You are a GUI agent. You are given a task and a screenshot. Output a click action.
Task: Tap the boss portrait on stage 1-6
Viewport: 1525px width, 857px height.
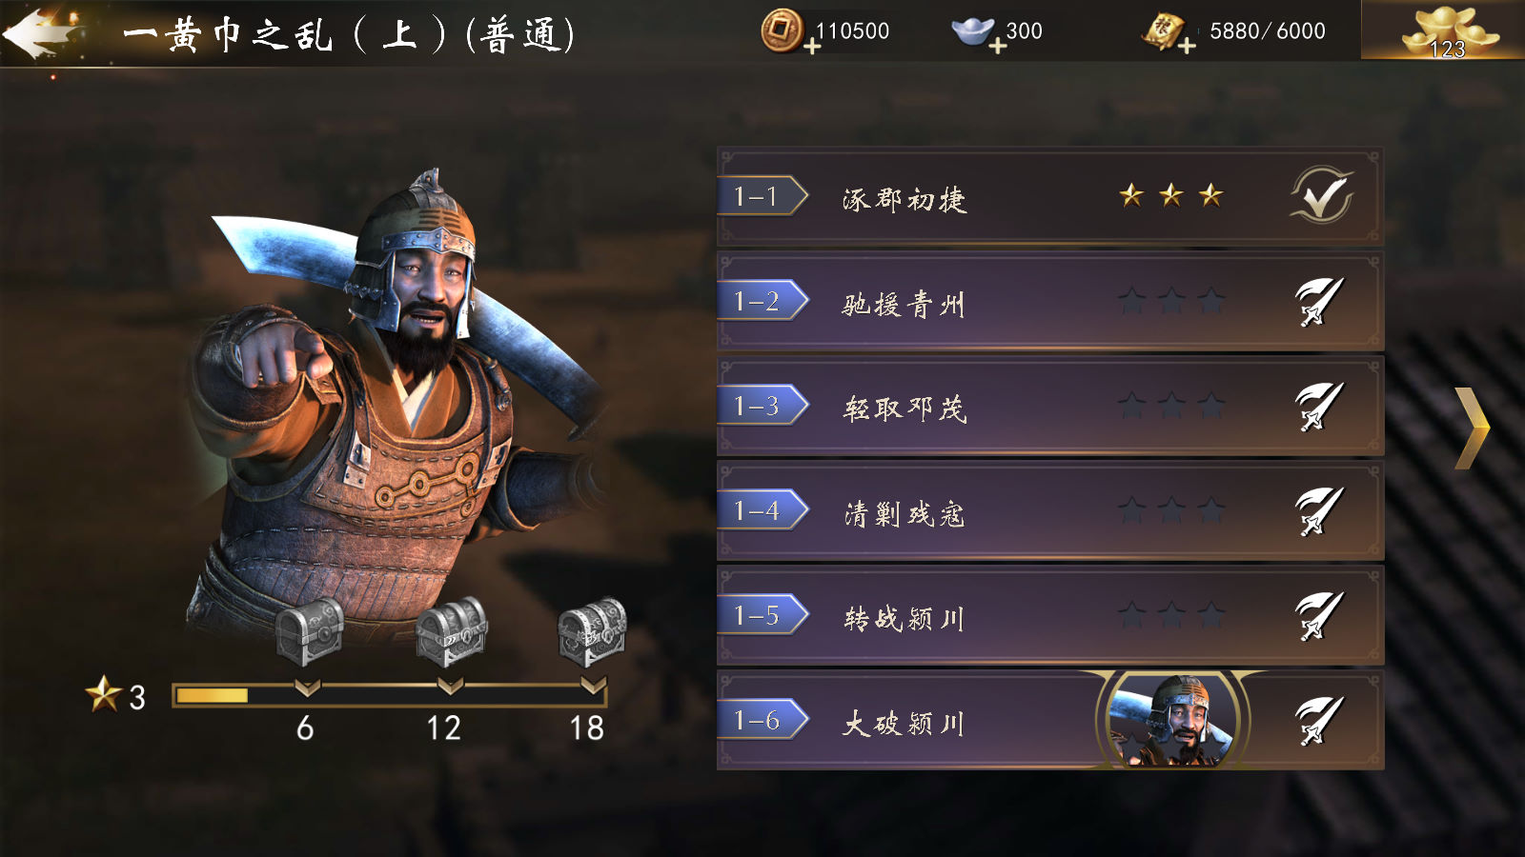point(1171,720)
